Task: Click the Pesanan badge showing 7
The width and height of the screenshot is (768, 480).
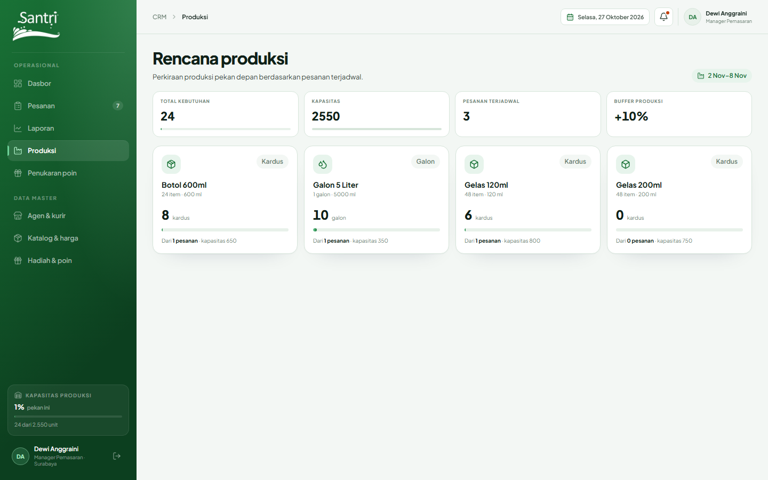Action: [x=118, y=106]
